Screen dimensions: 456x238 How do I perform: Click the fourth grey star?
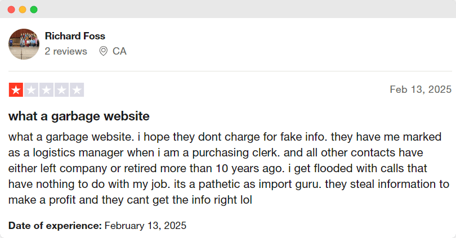[62, 90]
